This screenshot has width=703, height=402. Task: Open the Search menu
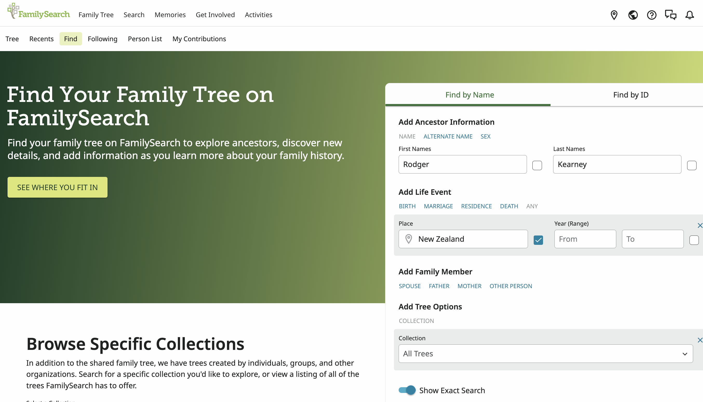pyautogui.click(x=134, y=15)
